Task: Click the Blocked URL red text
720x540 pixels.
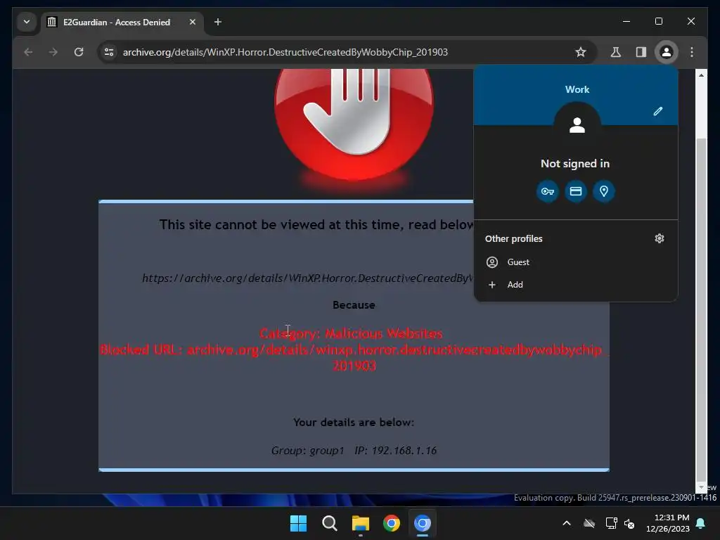Action: [x=354, y=358]
